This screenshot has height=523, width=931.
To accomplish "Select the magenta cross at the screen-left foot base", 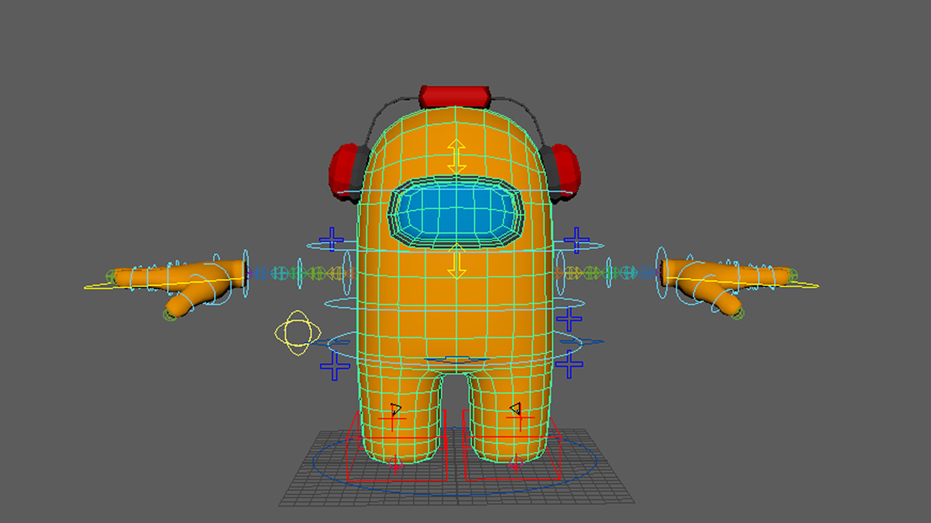I will click(x=395, y=465).
